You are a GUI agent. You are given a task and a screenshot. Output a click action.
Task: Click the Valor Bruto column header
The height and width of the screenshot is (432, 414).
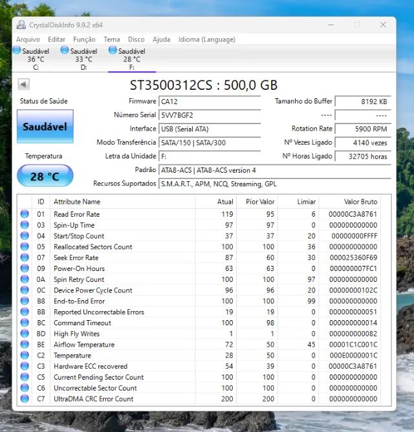(349, 202)
